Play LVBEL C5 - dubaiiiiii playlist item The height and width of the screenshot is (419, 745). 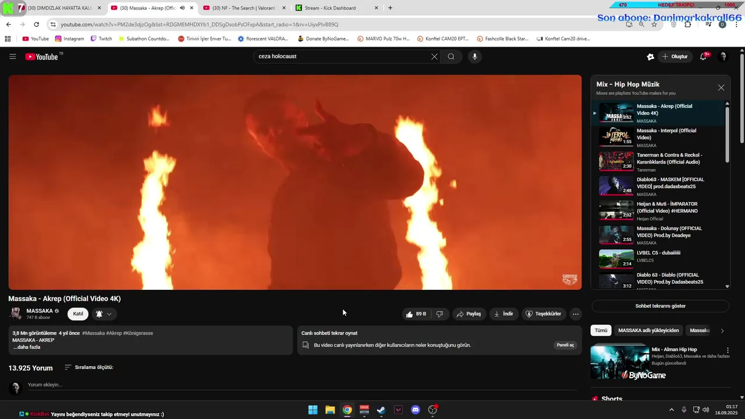pyautogui.click(x=659, y=259)
